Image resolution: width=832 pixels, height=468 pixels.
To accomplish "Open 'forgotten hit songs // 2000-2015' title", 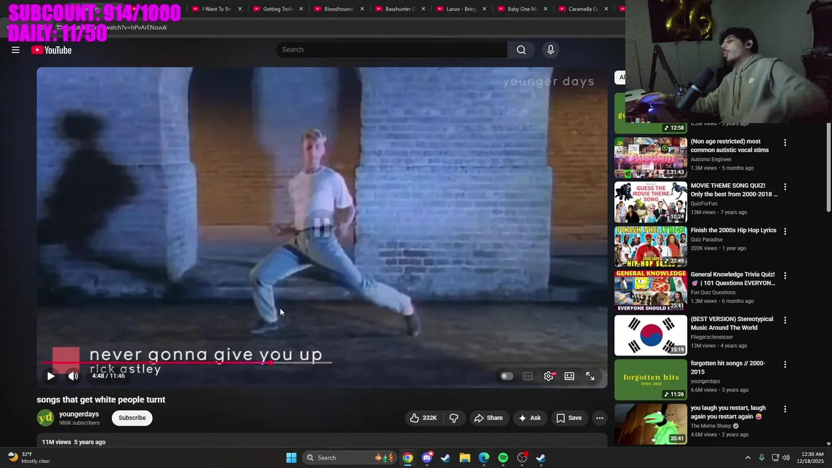I will 727,367.
